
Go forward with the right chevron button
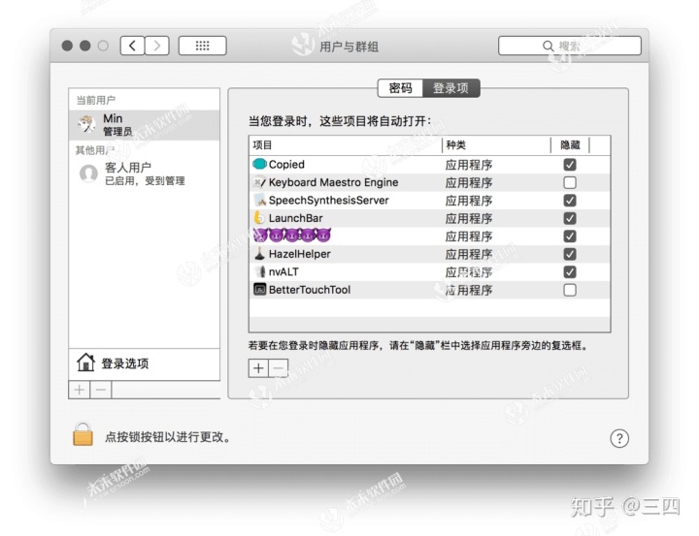click(x=157, y=46)
